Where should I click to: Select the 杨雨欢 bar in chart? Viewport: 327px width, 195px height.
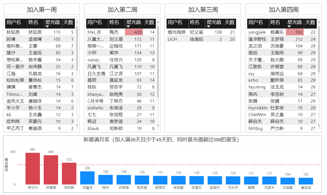[x=160, y=180]
